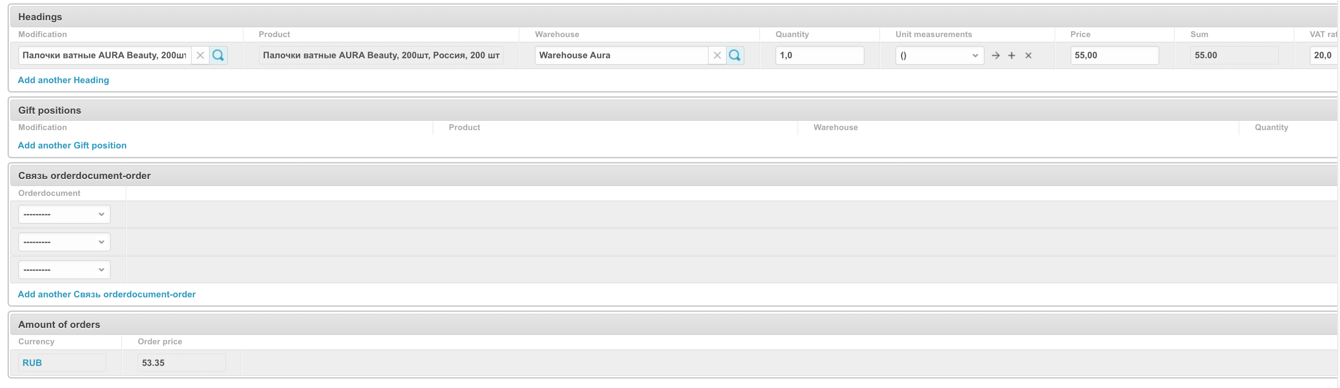Click the Modification text input
This screenshot has width=1340, height=388.
click(x=105, y=55)
